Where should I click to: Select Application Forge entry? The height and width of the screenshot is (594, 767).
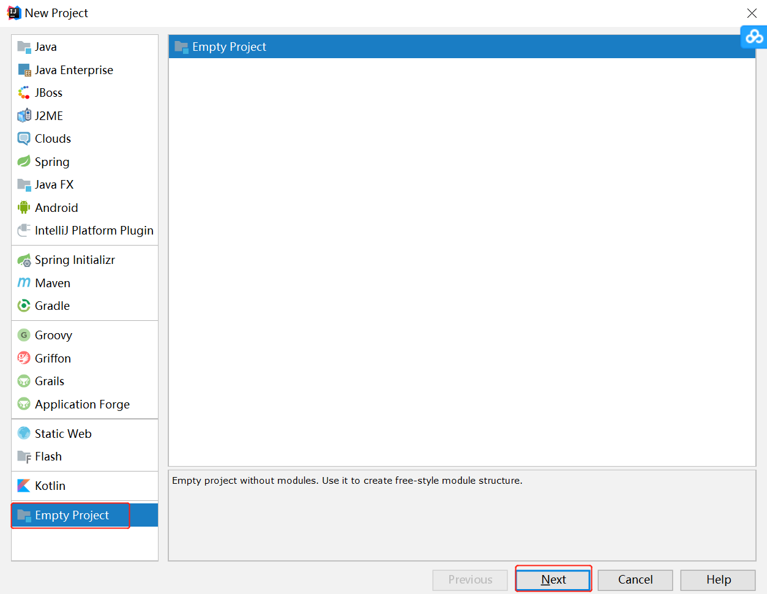click(x=84, y=404)
